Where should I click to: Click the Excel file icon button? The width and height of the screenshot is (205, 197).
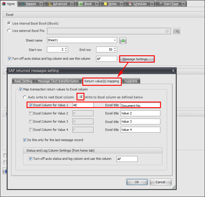176,31
